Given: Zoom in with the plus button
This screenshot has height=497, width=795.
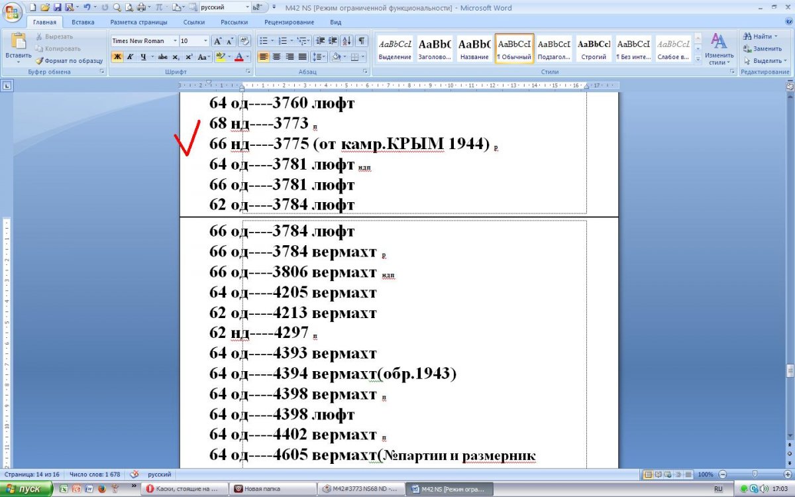Looking at the screenshot, I should tap(788, 474).
